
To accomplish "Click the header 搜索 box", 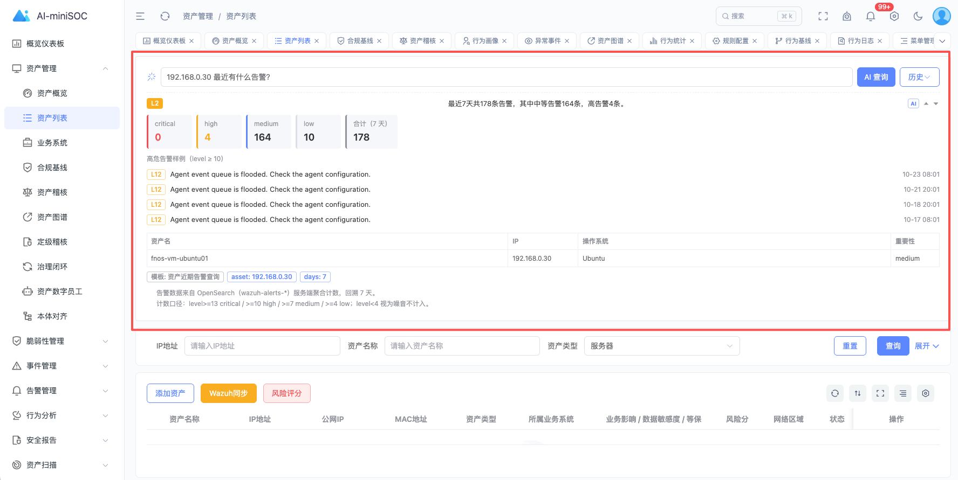I will tap(759, 16).
